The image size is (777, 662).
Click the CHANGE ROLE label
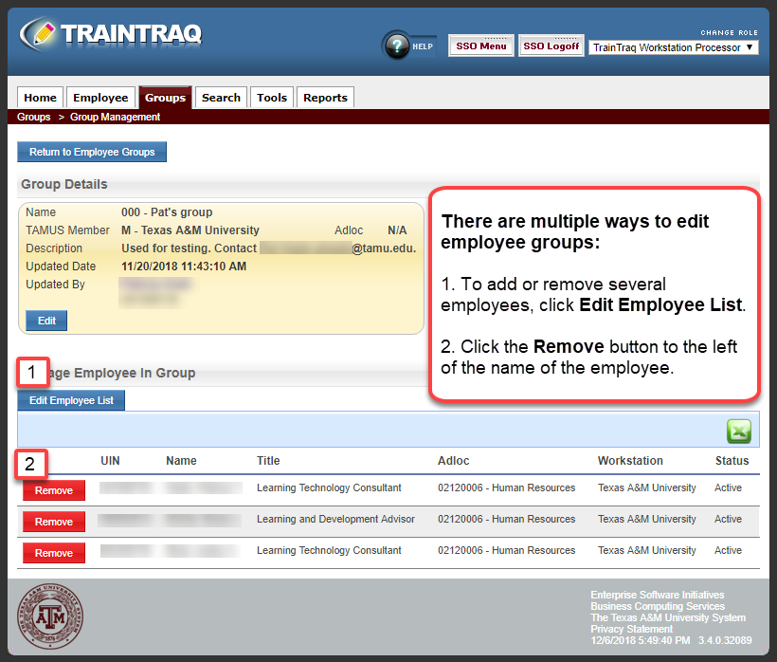coord(728,31)
